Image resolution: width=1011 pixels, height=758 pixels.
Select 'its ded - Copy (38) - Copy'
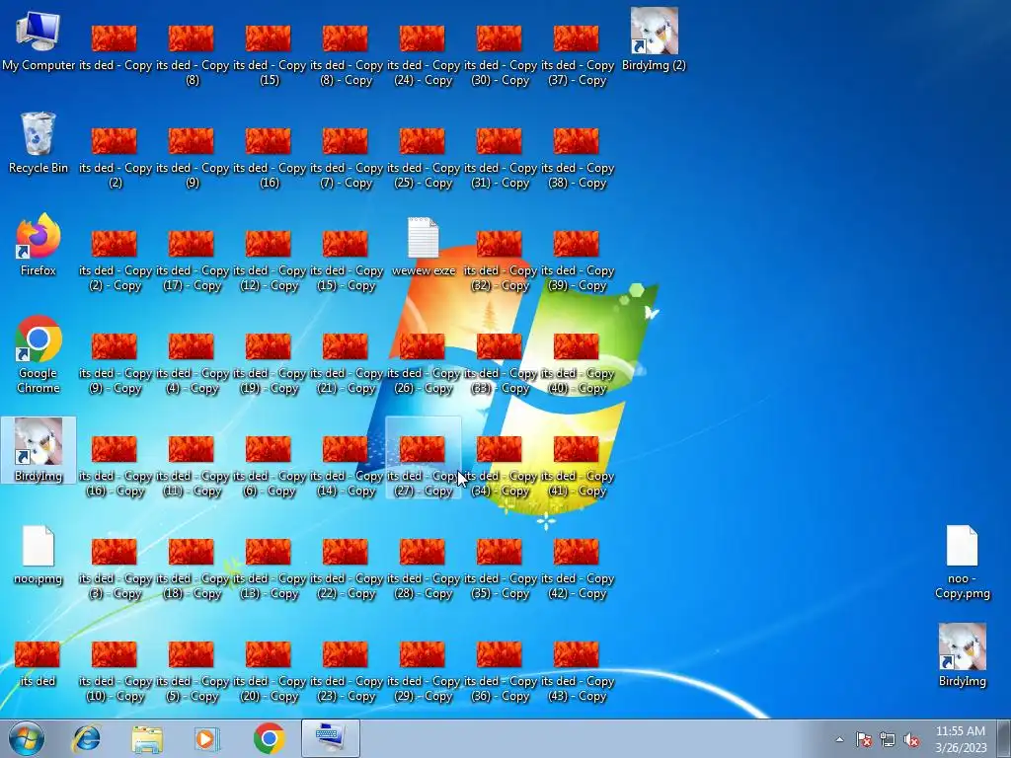click(577, 159)
